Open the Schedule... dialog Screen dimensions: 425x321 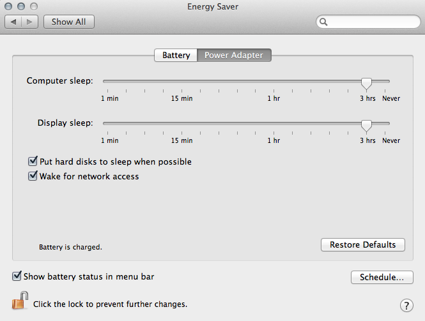click(x=382, y=278)
